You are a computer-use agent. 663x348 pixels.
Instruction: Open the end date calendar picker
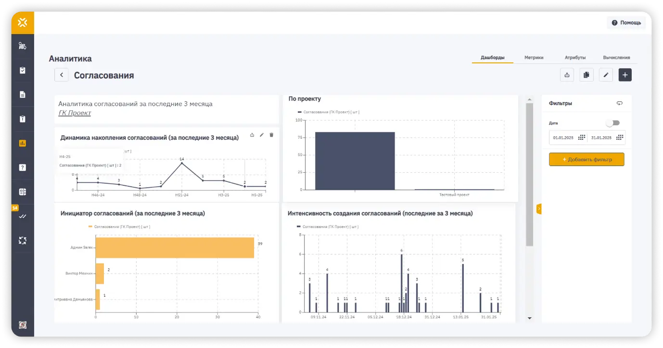click(x=620, y=137)
